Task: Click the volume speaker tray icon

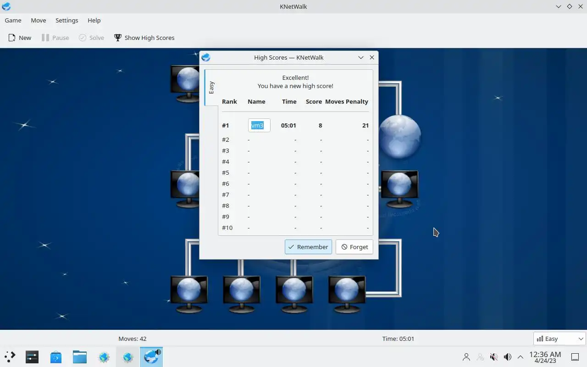Action: (508, 357)
